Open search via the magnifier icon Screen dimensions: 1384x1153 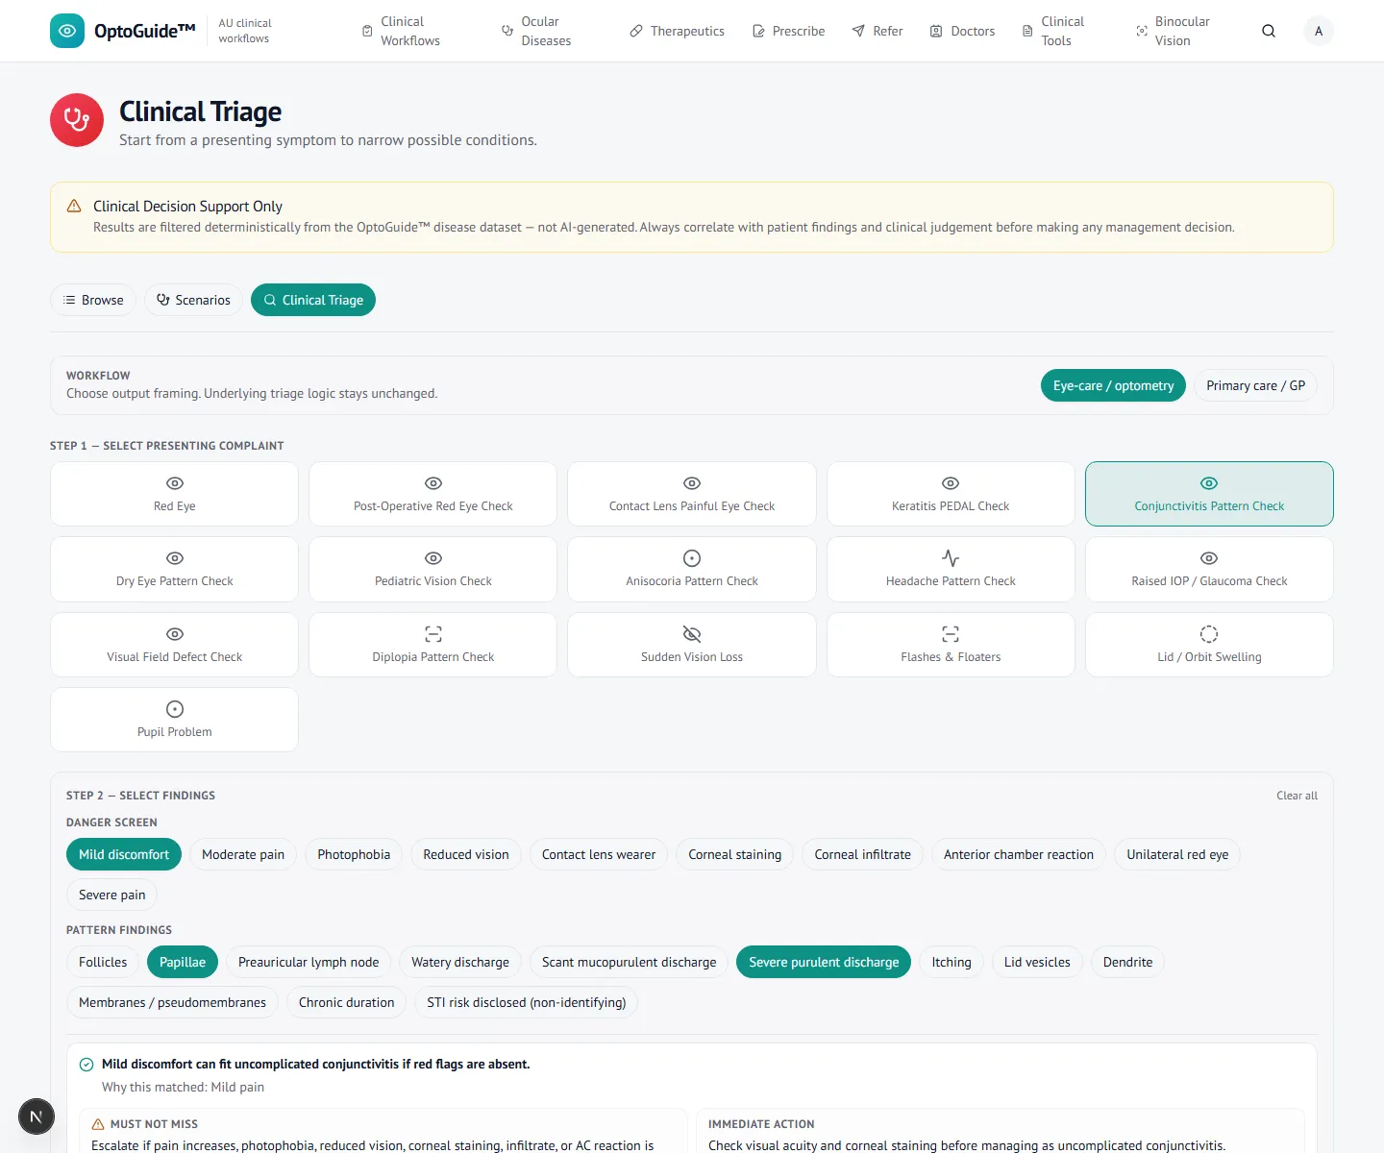pyautogui.click(x=1269, y=31)
